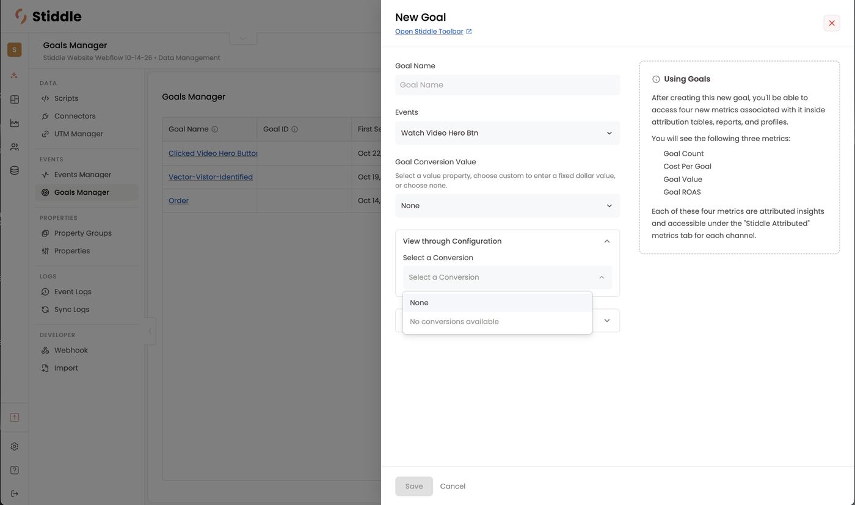The image size is (855, 505).
Task: Open the dashboard grid icon in the left rail
Action: (15, 100)
